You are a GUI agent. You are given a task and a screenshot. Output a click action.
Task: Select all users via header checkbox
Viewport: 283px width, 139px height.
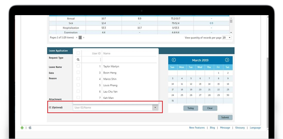coord(78,53)
